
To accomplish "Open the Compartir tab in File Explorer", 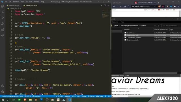I will point(115,22).
